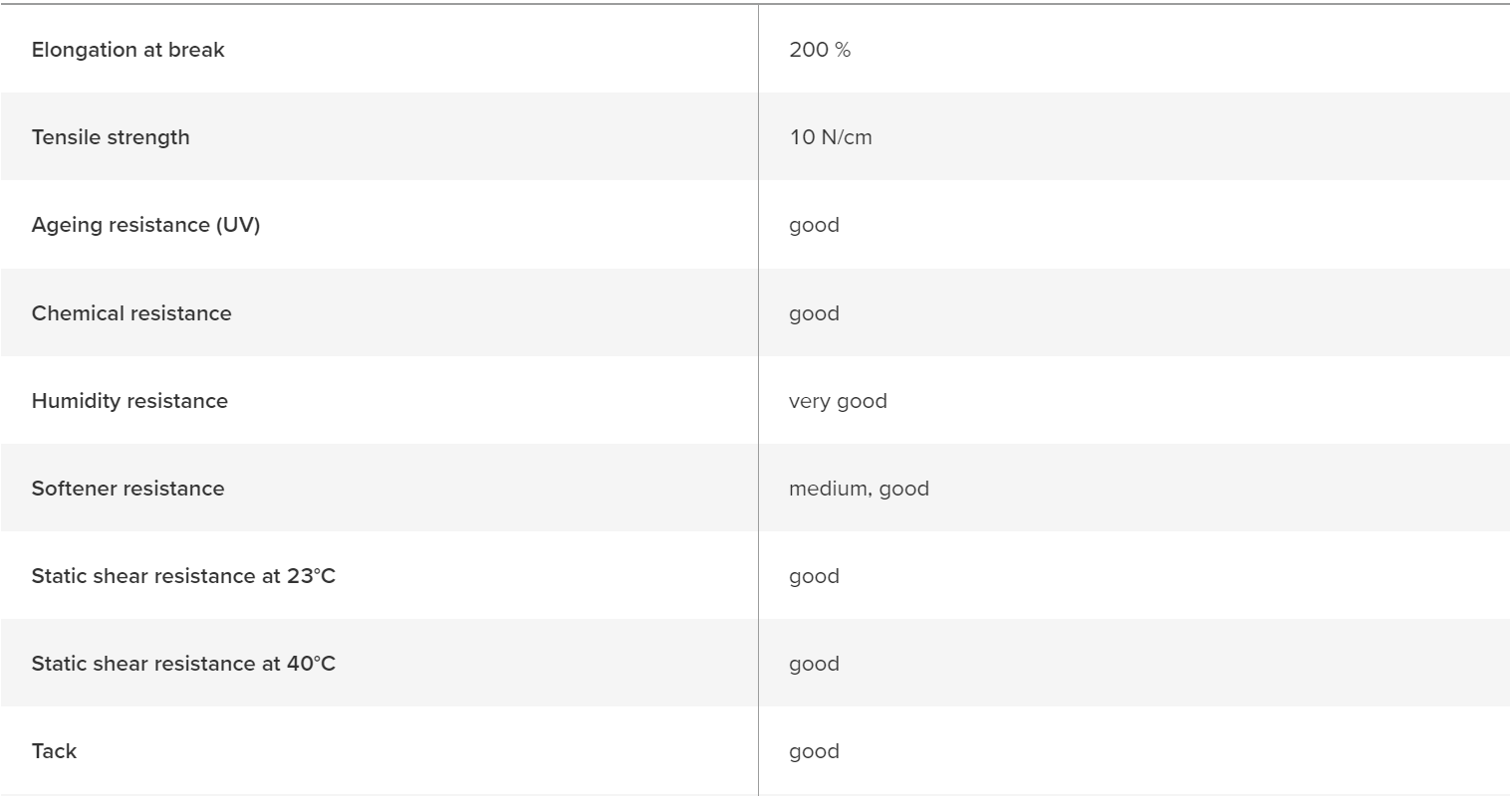Image resolution: width=1510 pixels, height=796 pixels.
Task: Select Static shear resistance at 40°C label
Action: coord(183,663)
